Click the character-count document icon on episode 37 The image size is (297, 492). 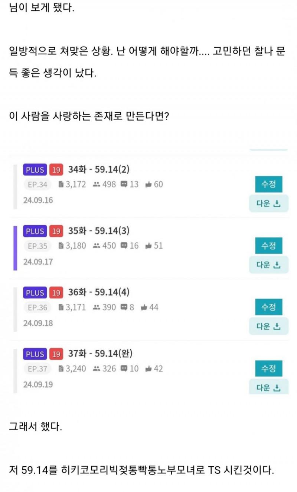tap(61, 369)
